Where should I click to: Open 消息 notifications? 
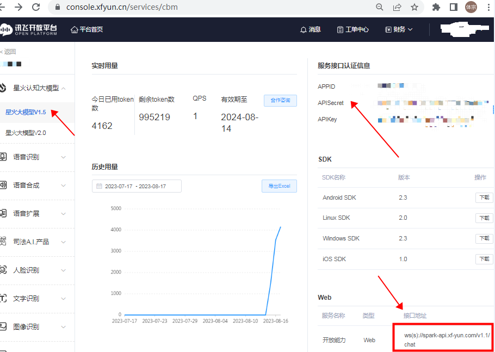tap(315, 29)
